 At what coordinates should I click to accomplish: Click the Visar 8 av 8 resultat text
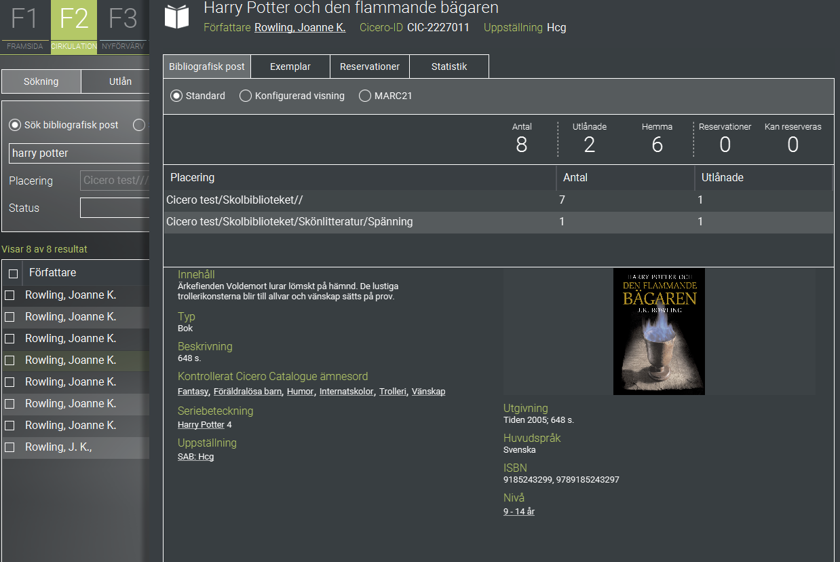coord(45,249)
